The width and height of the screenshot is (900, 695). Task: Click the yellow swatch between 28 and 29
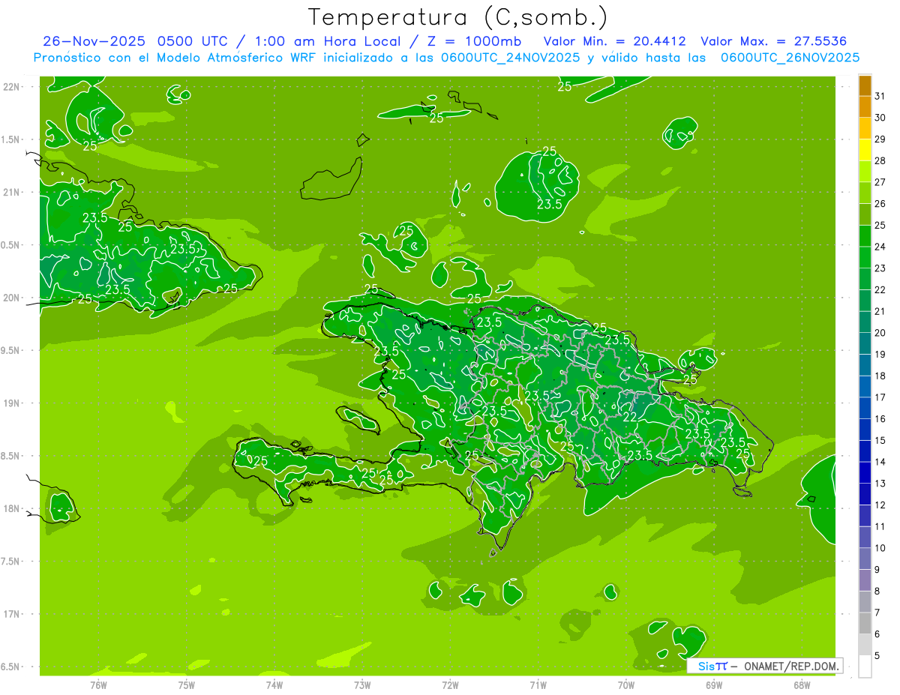tap(865, 150)
